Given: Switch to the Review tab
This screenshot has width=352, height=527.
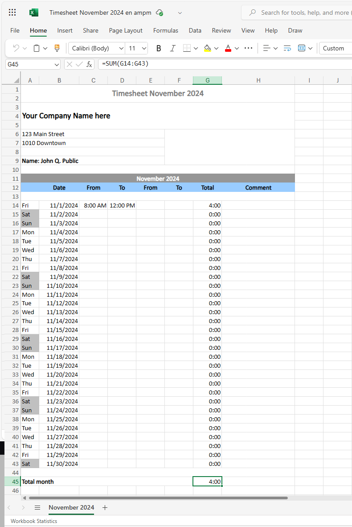Looking at the screenshot, I should tap(221, 30).
